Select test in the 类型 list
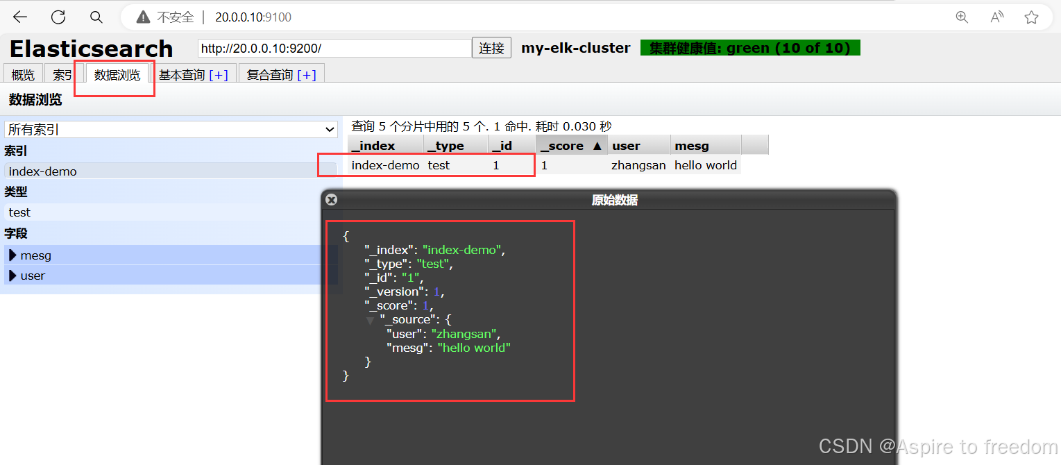Viewport: 1061px width, 465px height. 171,212
